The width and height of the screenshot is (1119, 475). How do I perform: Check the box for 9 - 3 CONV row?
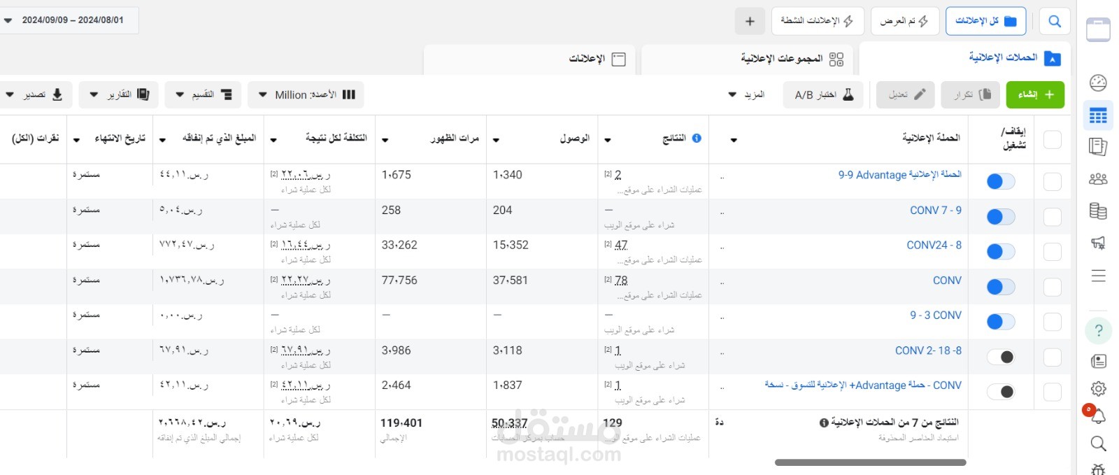coord(1053,322)
